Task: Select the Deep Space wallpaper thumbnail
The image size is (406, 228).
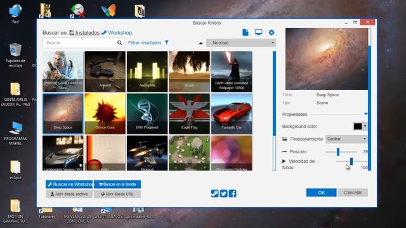Action: coord(63,113)
